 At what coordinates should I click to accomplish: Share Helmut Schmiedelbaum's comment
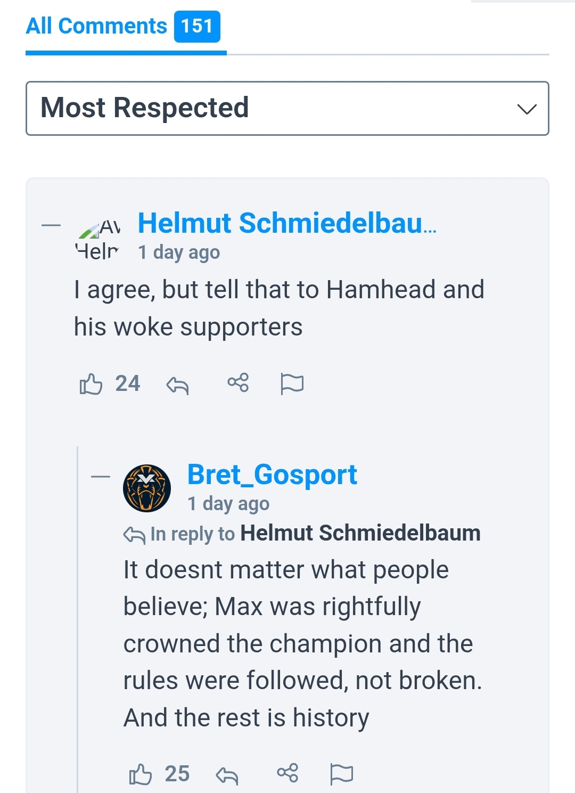(238, 382)
